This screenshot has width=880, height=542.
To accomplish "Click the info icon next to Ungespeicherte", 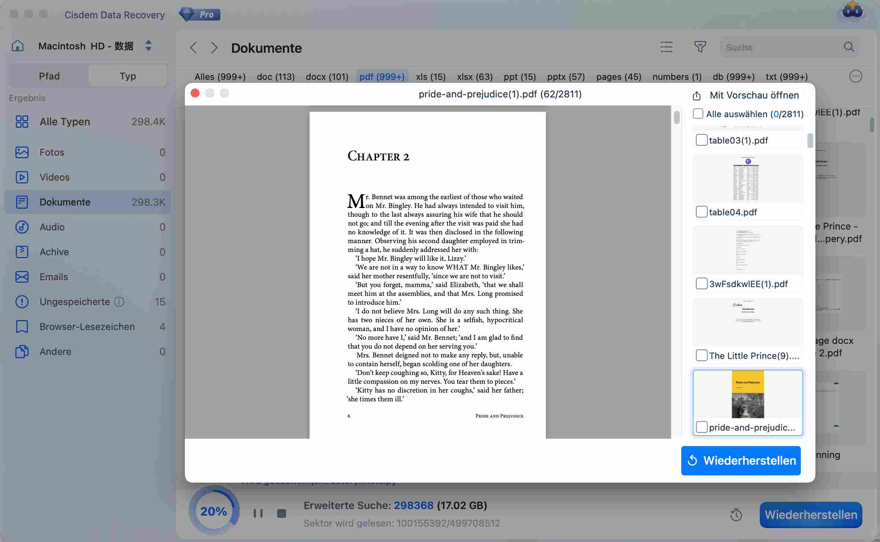I will 119,302.
